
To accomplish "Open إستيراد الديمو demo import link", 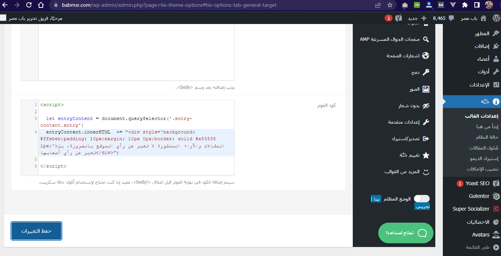I will pyautogui.click(x=484, y=159).
